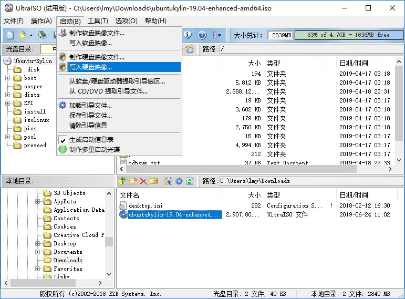405x299 pixels.
Task: Expand the pool folder node
Action: (8, 137)
